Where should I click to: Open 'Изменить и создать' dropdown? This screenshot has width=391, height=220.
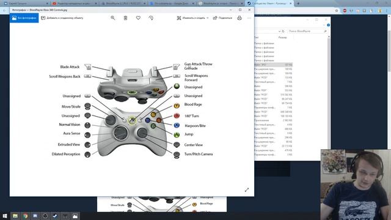coord(192,18)
